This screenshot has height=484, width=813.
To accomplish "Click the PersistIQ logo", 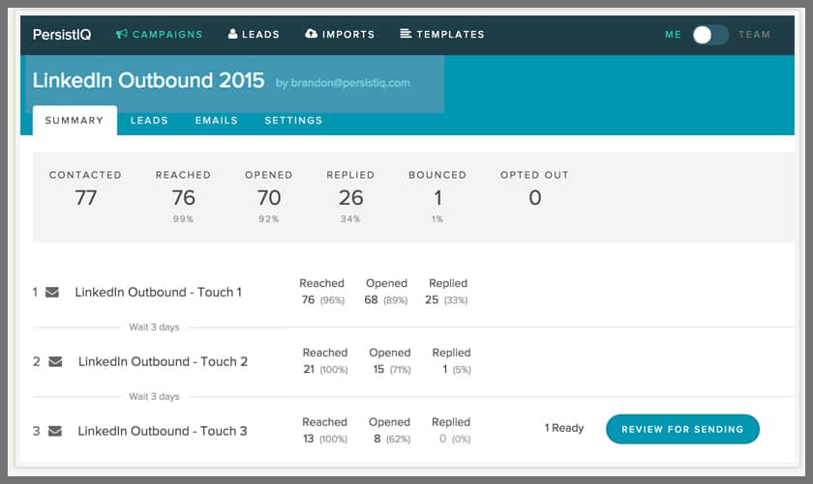I will pos(64,35).
